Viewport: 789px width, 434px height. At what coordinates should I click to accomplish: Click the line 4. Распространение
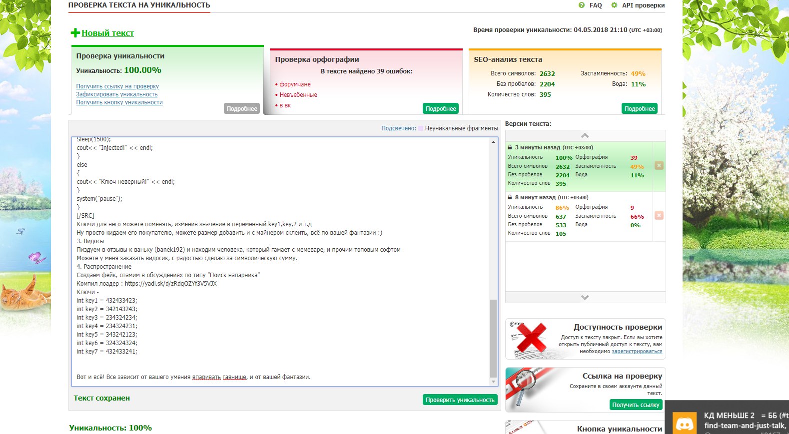coord(104,267)
